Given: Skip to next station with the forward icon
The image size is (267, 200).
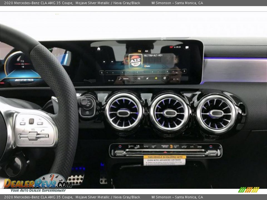Looking at the screenshot, I should tap(112, 62).
